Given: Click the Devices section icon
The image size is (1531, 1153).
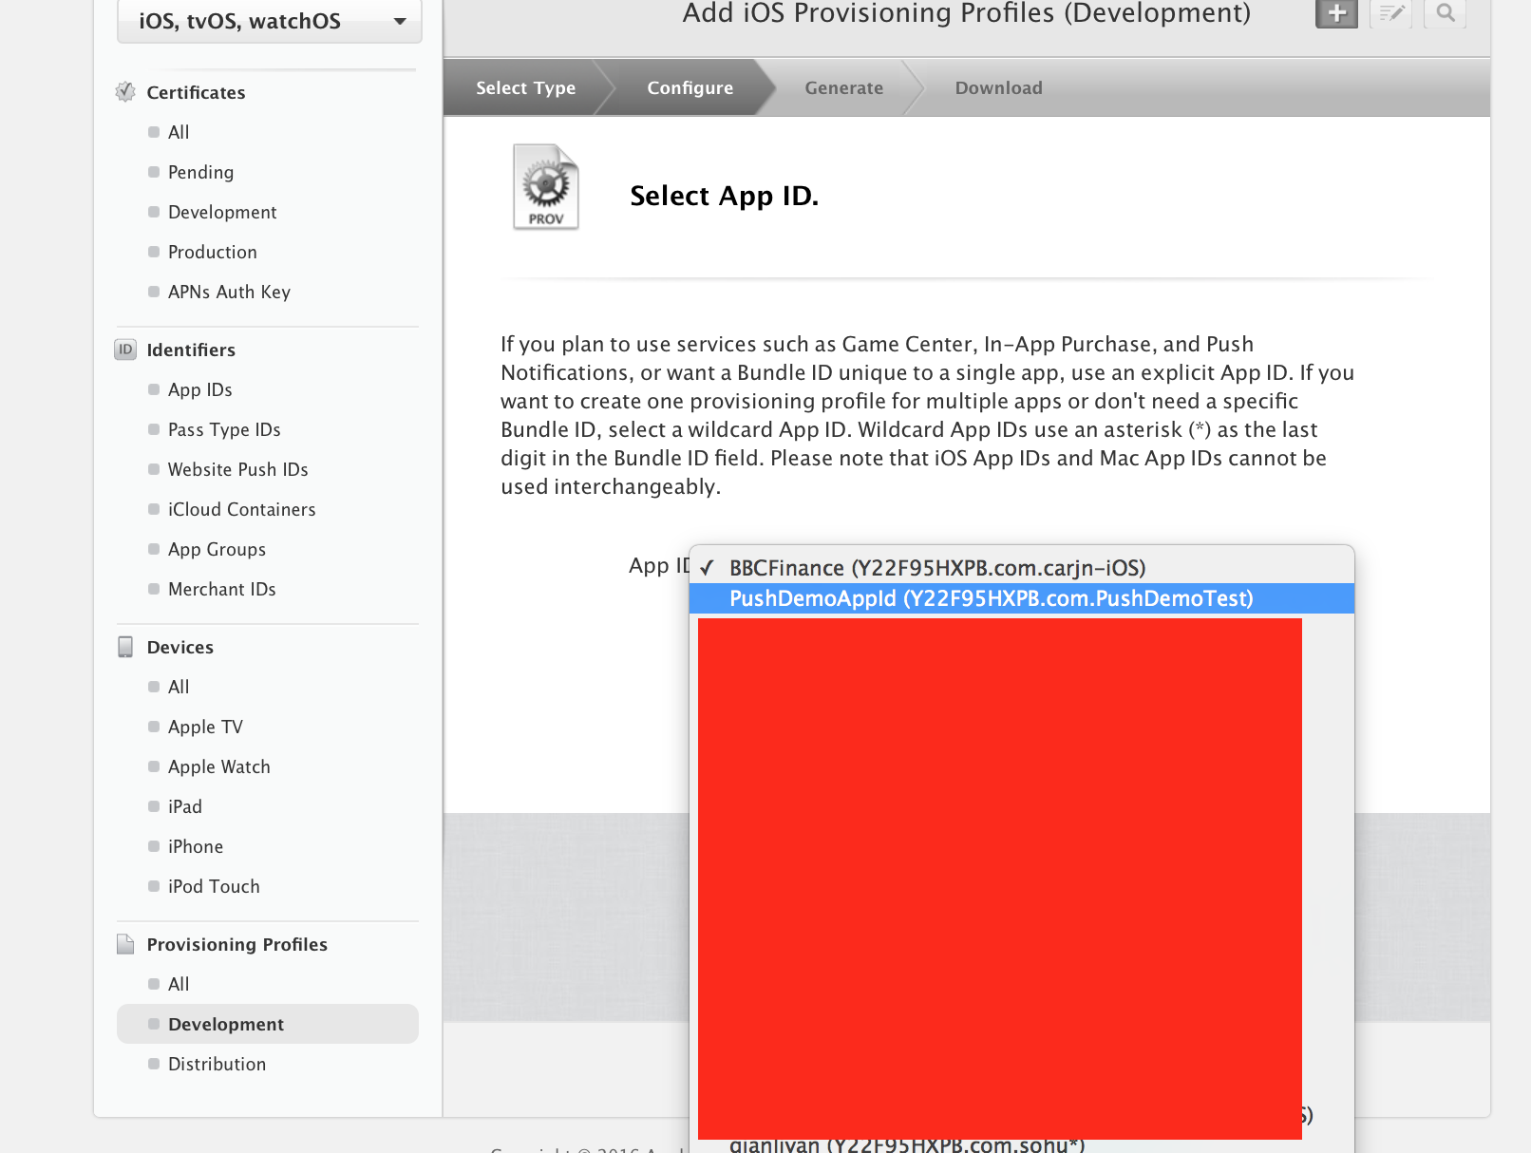Looking at the screenshot, I should (x=125, y=647).
